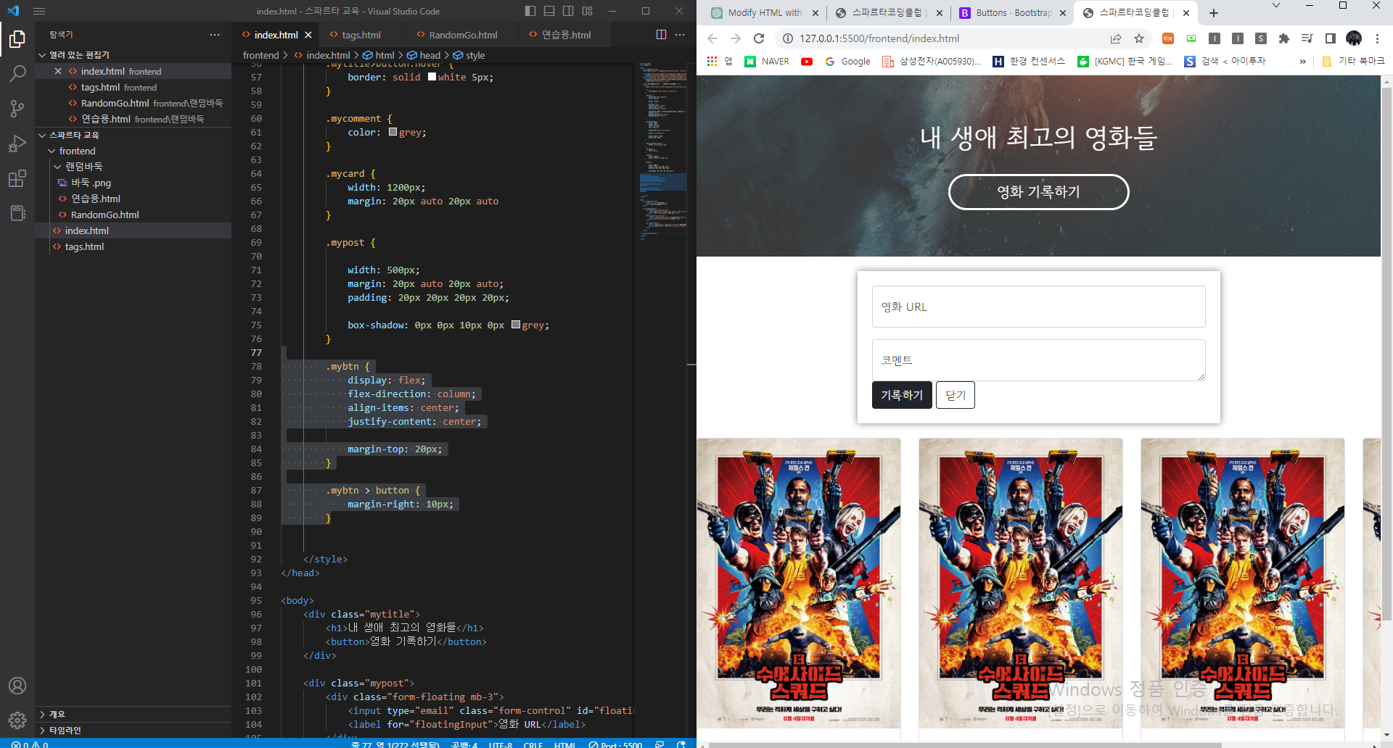
Task: Open the Google bookmark
Action: click(847, 62)
